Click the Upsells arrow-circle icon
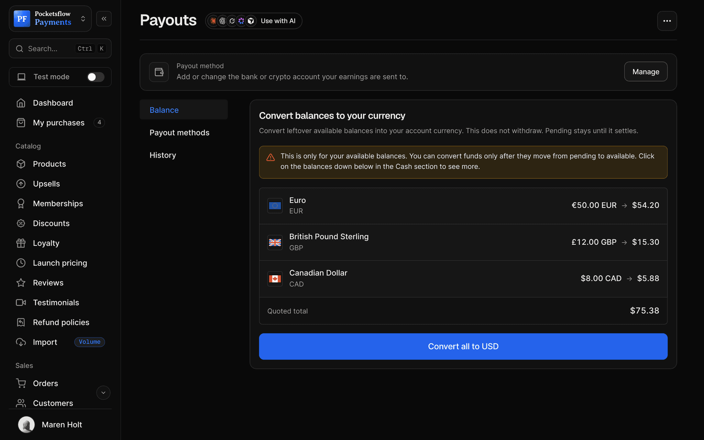The height and width of the screenshot is (440, 704). [x=21, y=184]
